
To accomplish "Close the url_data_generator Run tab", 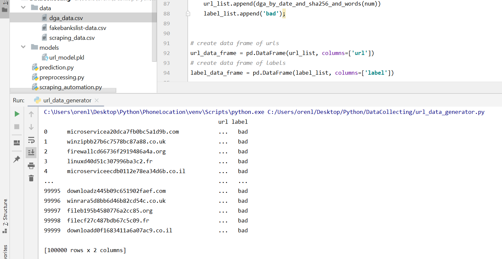I will click(97, 100).
